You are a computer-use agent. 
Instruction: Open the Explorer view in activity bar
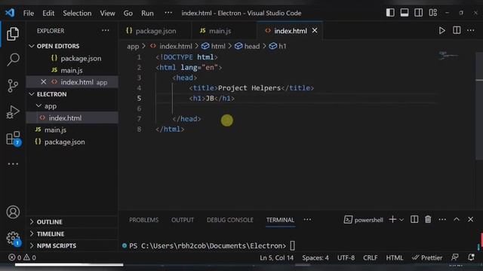click(x=13, y=34)
